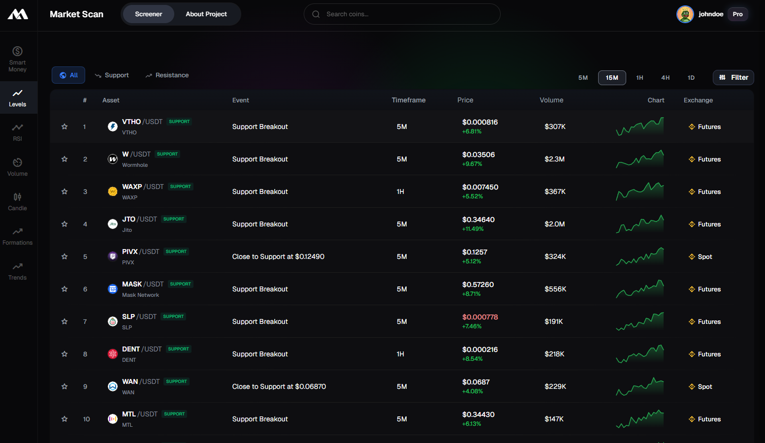
Task: Select the 4H timeframe button
Action: (x=665, y=78)
